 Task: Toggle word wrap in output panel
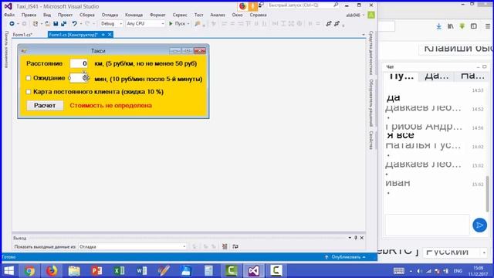[235, 246]
